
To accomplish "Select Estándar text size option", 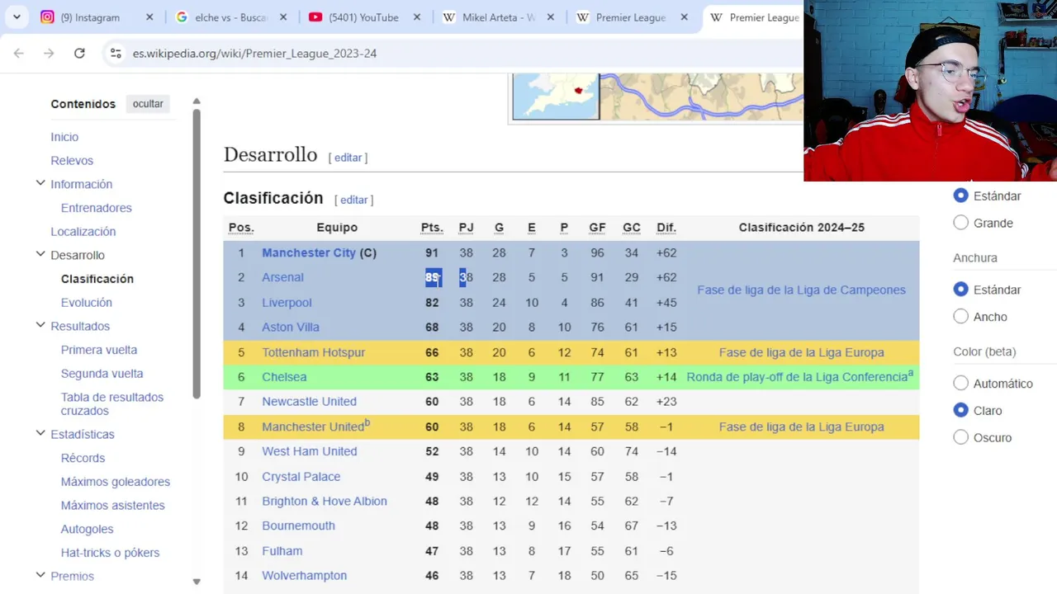I will coord(960,196).
